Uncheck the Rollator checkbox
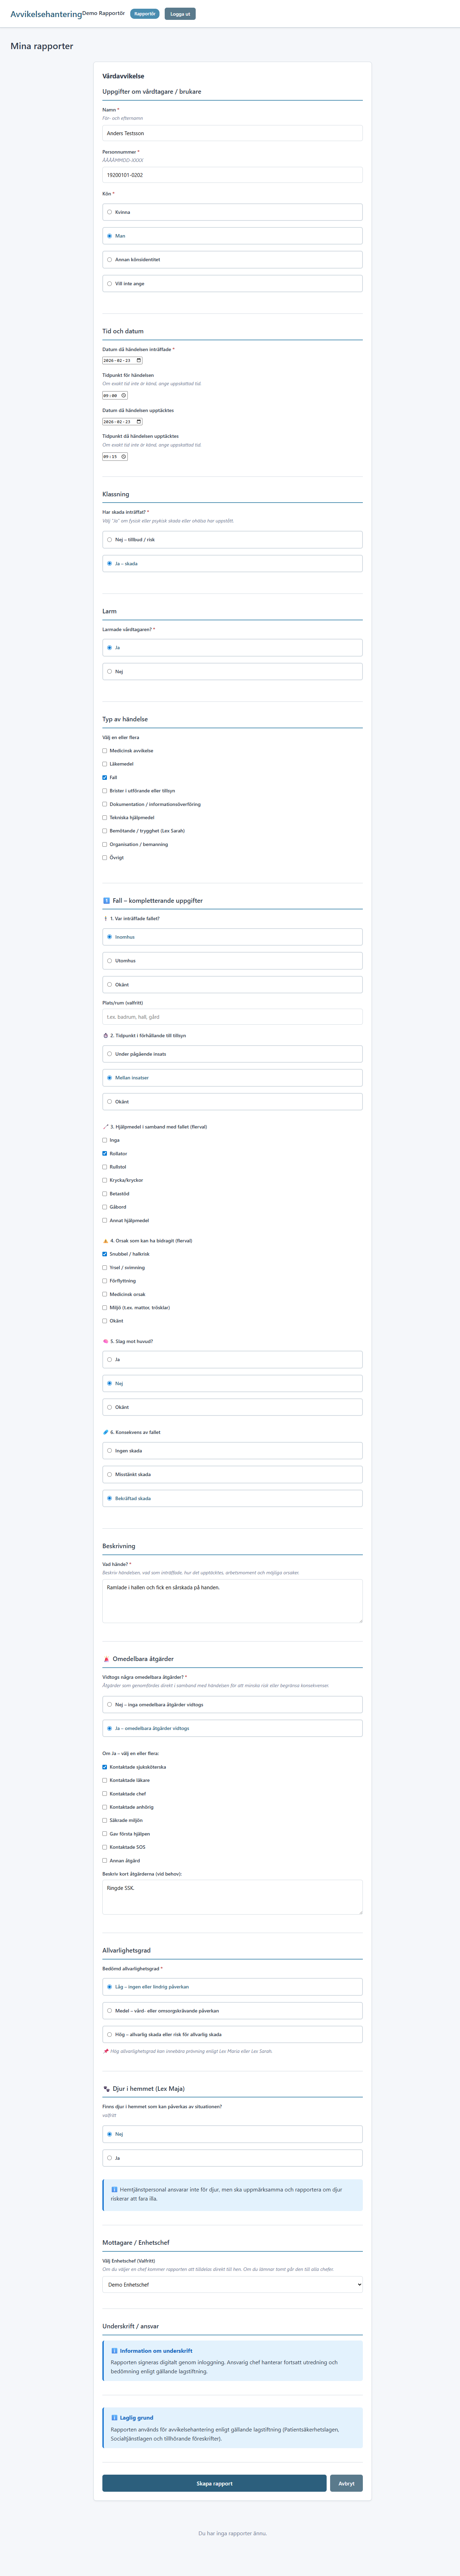 point(105,1153)
